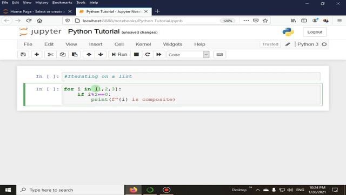Go to the browser home page
This screenshot has width=346, height=195.
[x=39, y=21]
